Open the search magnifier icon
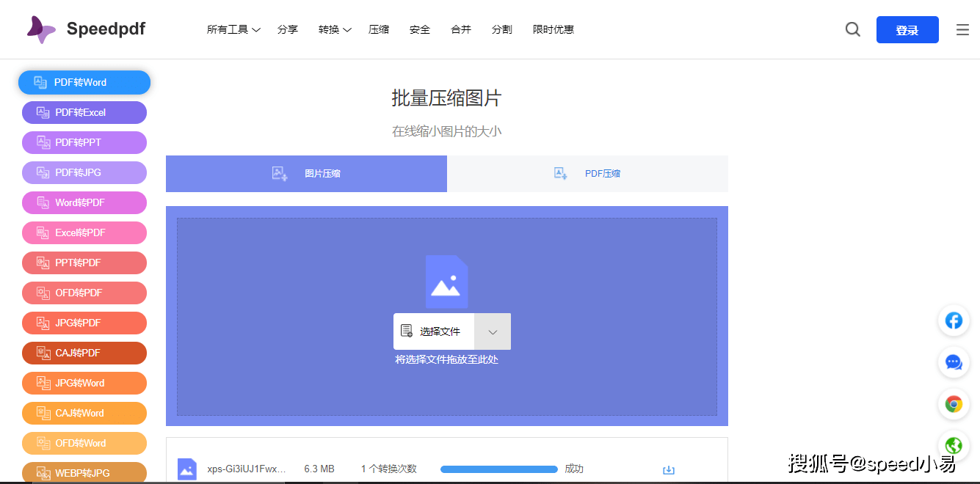980x484 pixels. (x=852, y=29)
